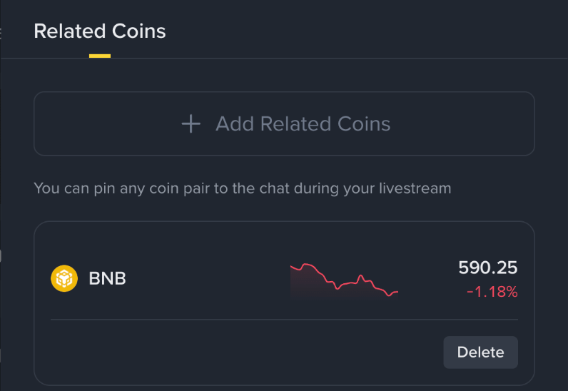Click the BNB coin name label
Screen dimensions: 568x391
click(x=107, y=278)
